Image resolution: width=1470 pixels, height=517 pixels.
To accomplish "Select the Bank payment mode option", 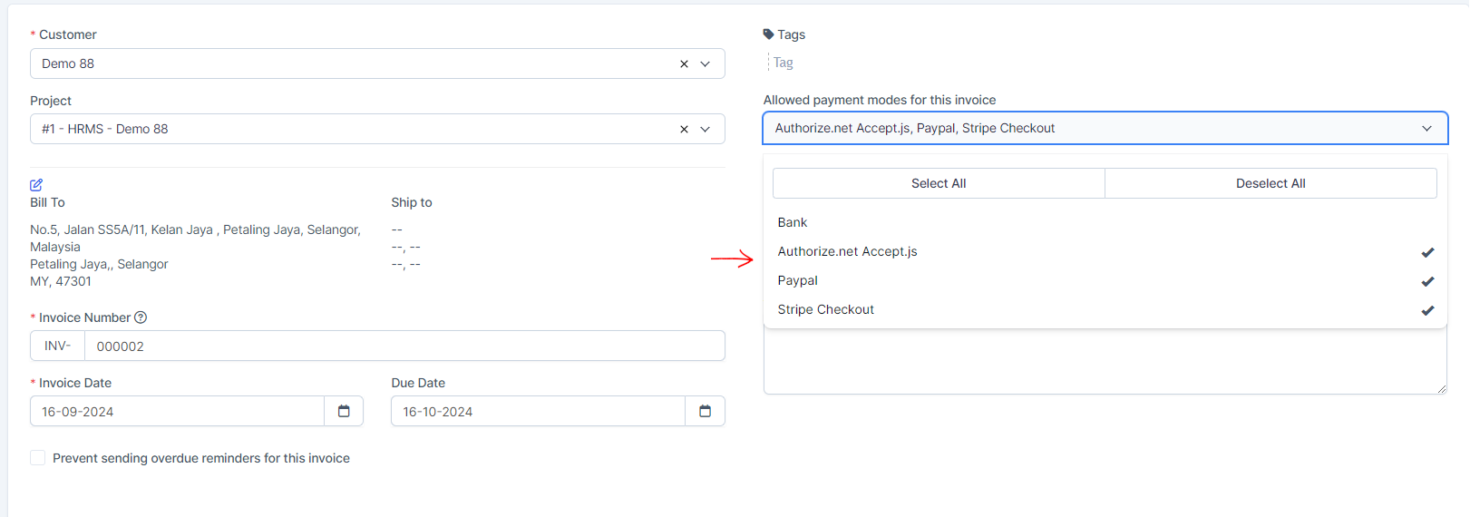I will pyautogui.click(x=792, y=222).
